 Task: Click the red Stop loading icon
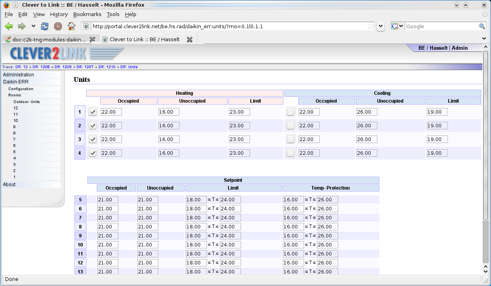pos(58,26)
